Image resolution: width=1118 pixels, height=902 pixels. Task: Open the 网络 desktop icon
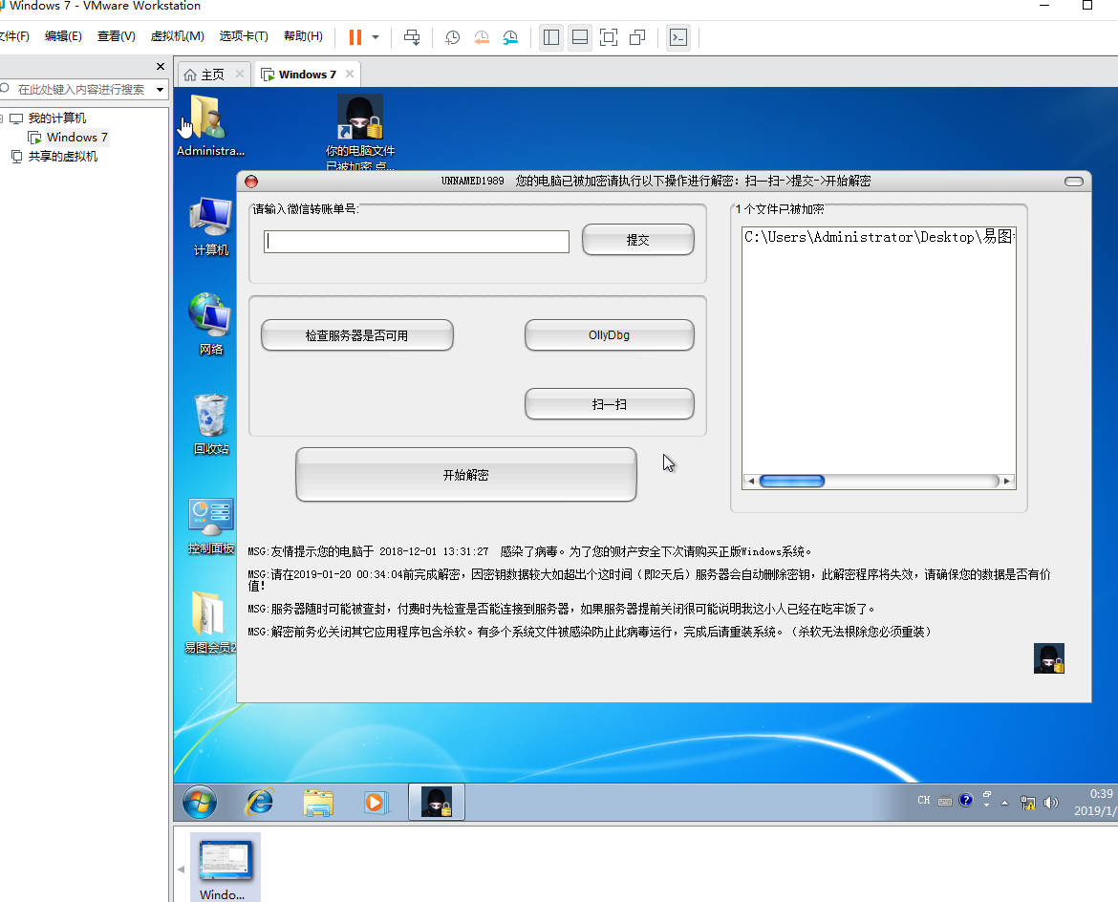(210, 325)
